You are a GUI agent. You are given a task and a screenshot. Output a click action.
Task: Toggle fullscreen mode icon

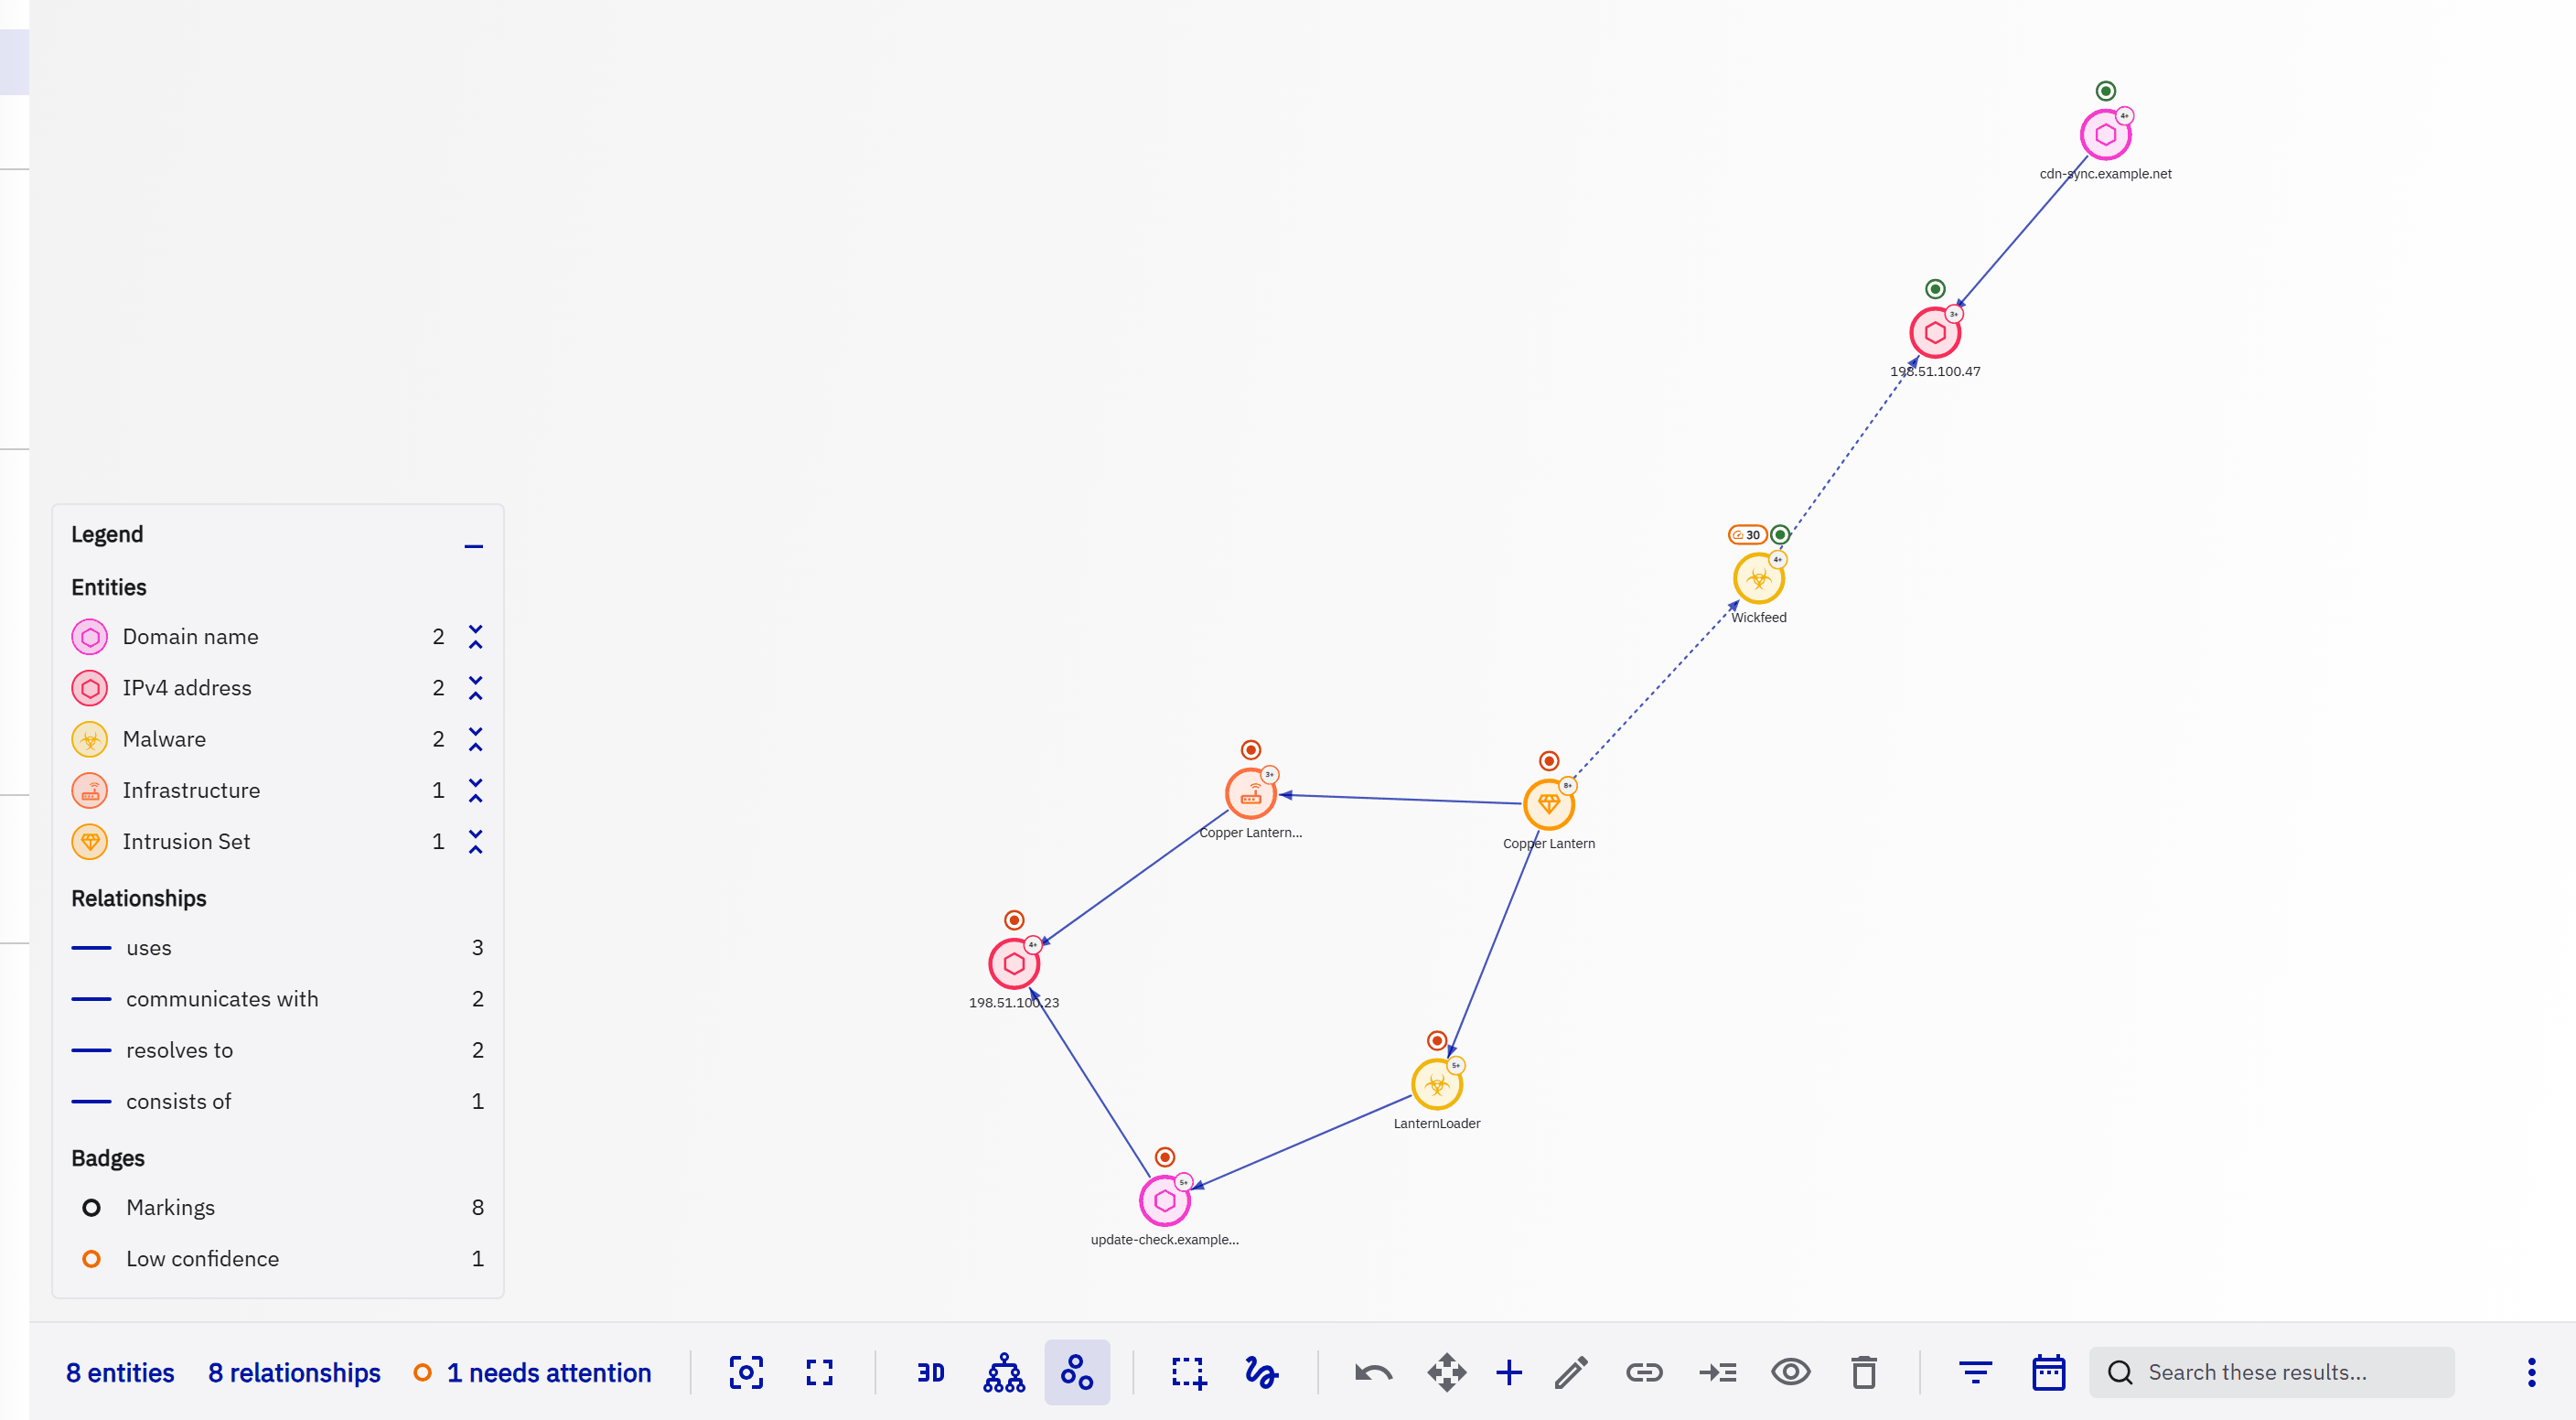pos(819,1372)
